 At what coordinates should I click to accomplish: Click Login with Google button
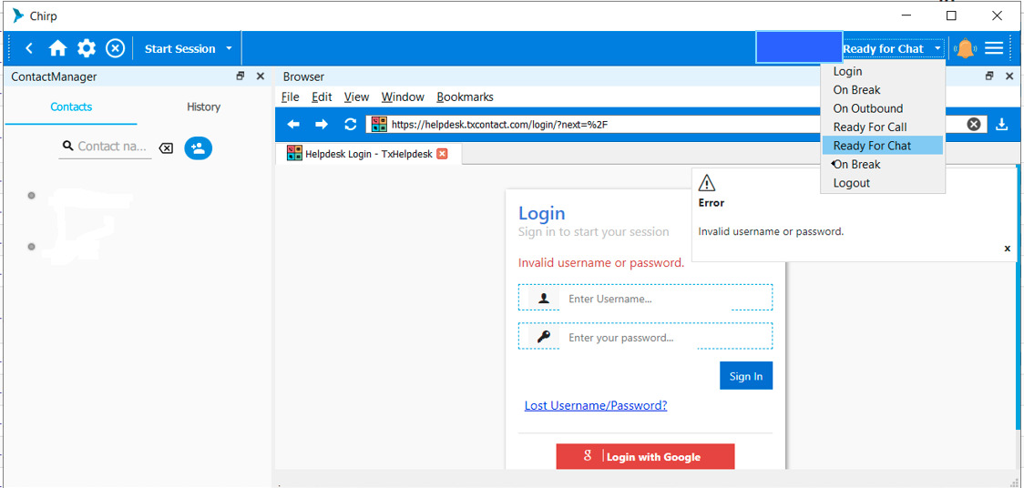point(645,456)
